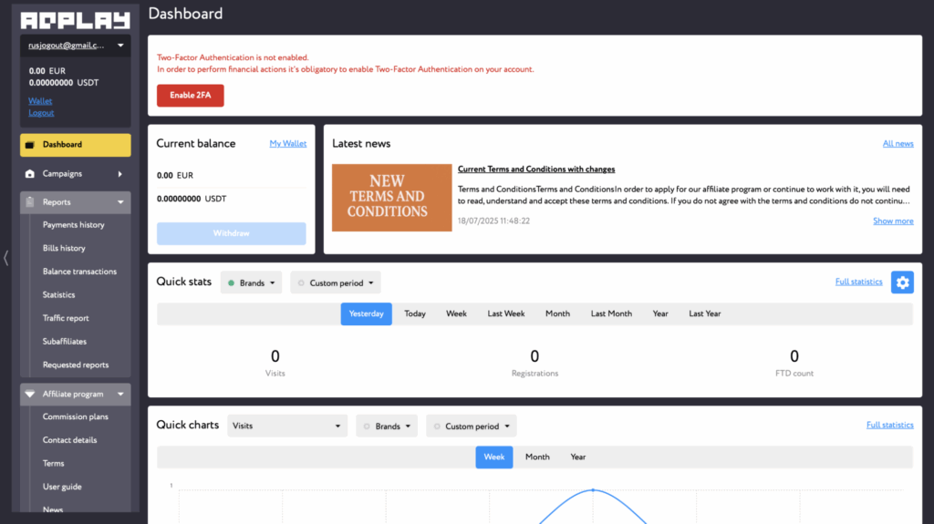This screenshot has width=934, height=524.
Task: Switch Quick charts to Month view
Action: pos(537,457)
